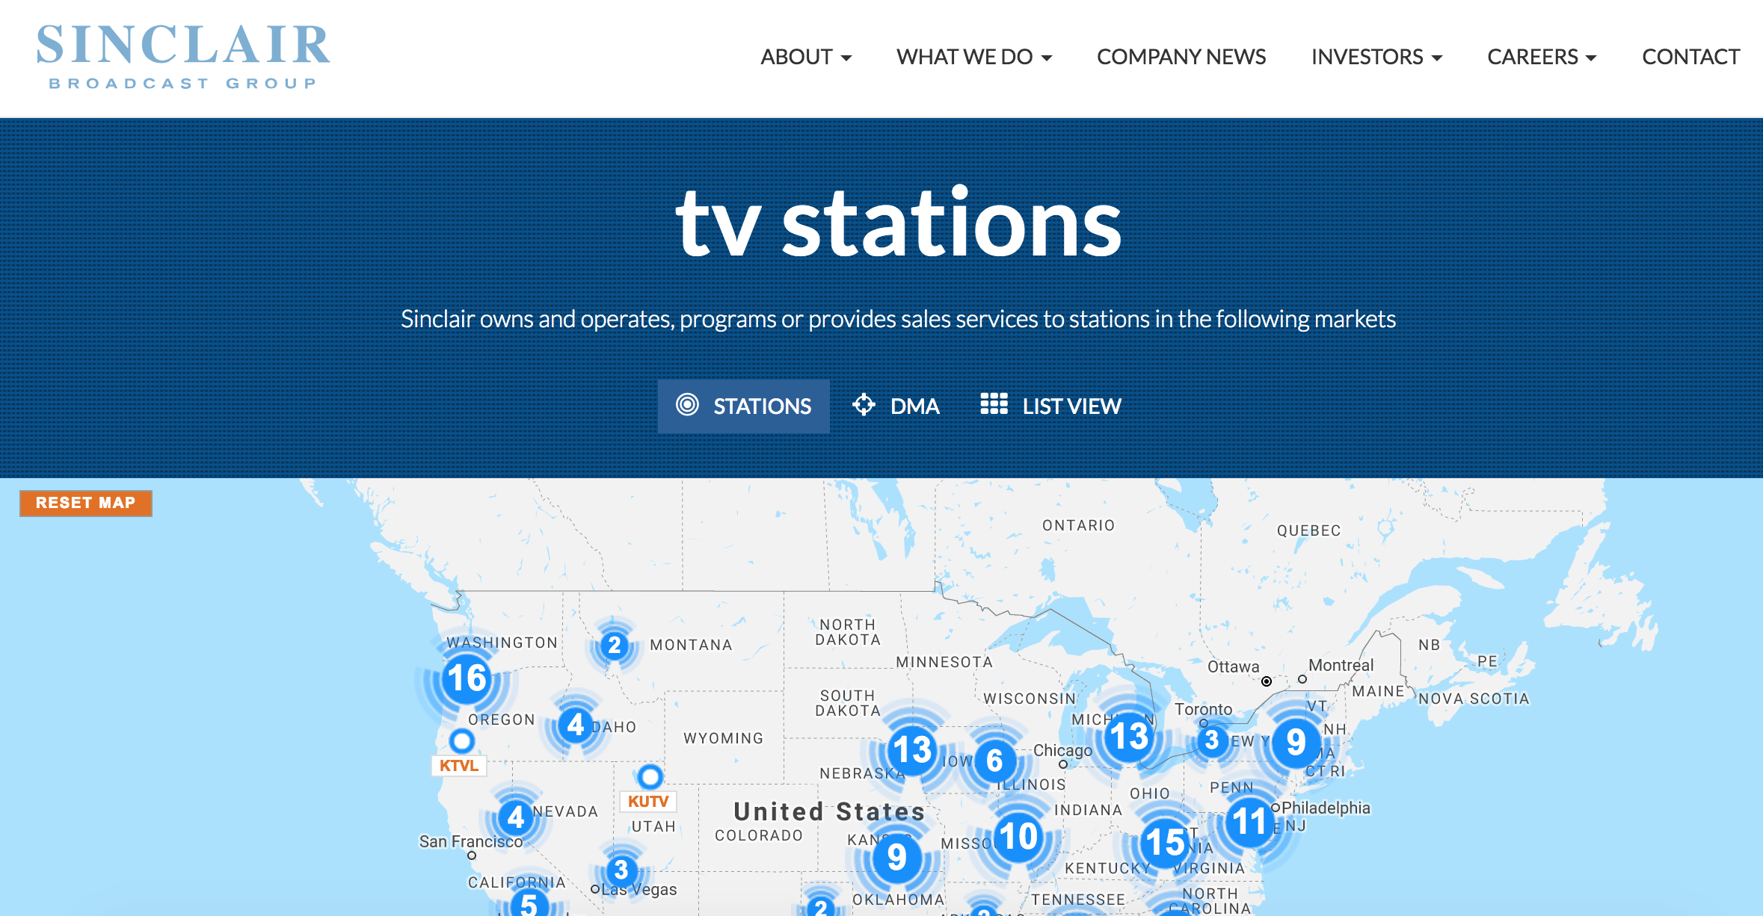The image size is (1763, 916).
Task: Click the 16-station cluster marker near Washington
Action: coord(467,678)
